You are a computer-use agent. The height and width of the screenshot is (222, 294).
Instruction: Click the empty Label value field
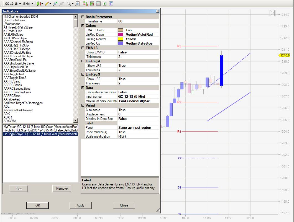tap(138, 123)
